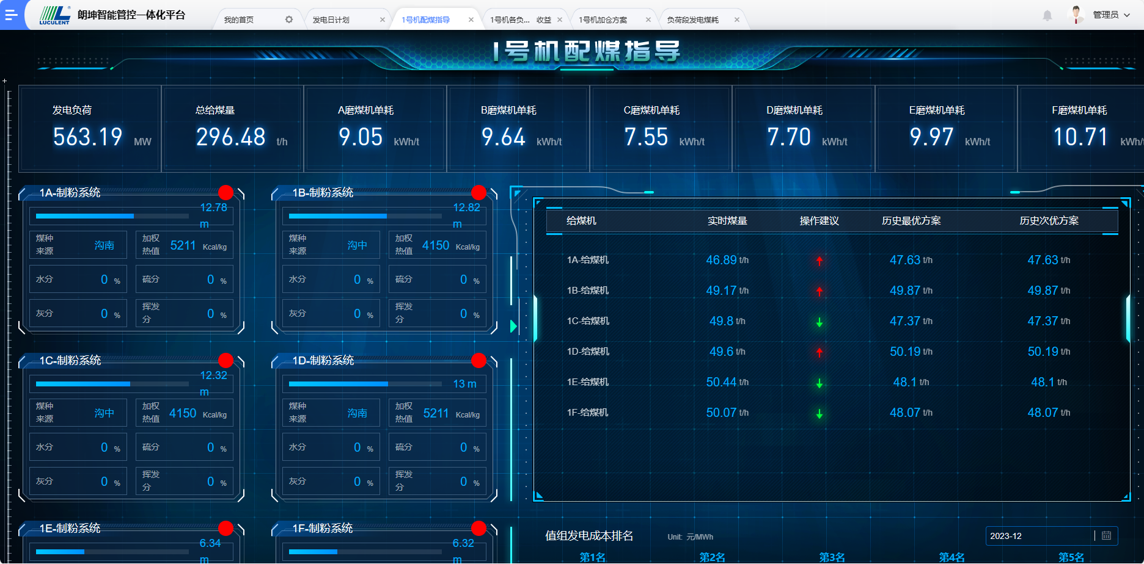Click the red up arrow for 1A-给煤机
The height and width of the screenshot is (564, 1144).
click(x=820, y=261)
